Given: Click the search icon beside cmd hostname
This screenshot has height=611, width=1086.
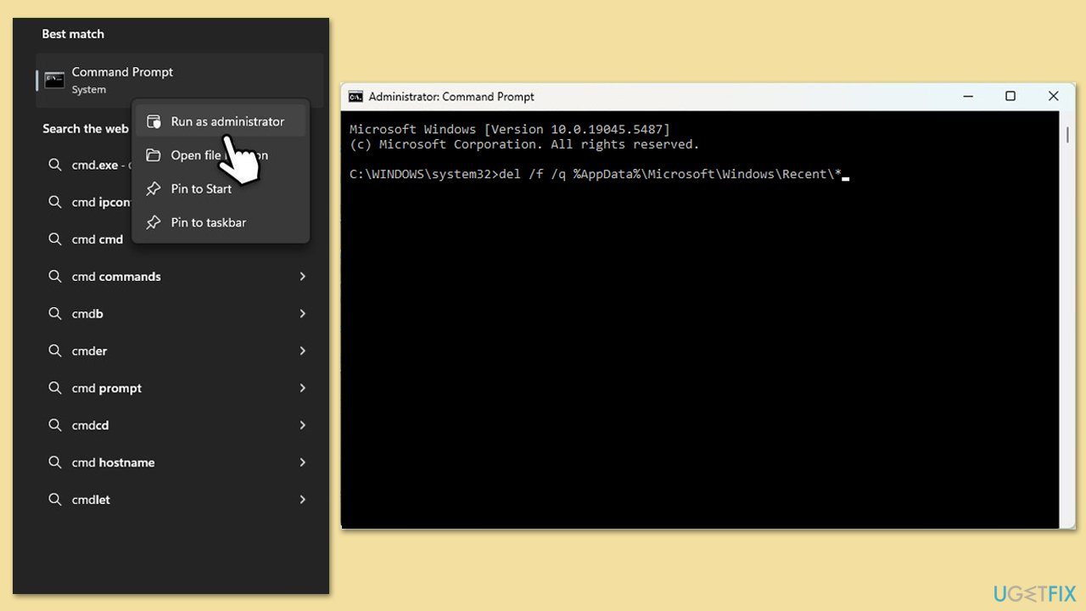Looking at the screenshot, I should coord(55,462).
